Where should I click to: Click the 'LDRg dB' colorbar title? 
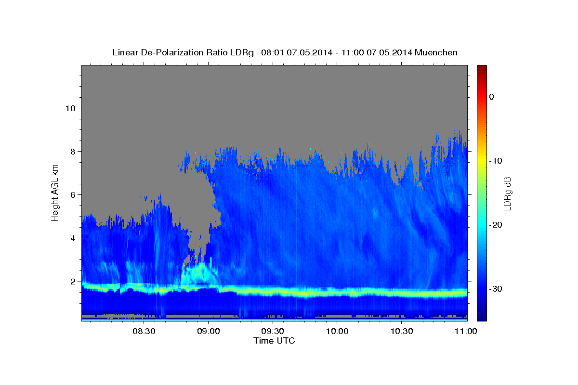pos(507,193)
